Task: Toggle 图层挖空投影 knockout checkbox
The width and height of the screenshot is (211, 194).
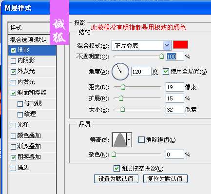Action: [x=116, y=169]
